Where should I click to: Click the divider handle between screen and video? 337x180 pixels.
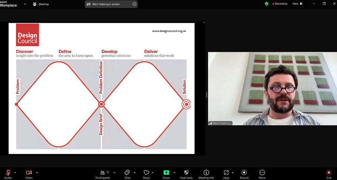[x=207, y=94]
